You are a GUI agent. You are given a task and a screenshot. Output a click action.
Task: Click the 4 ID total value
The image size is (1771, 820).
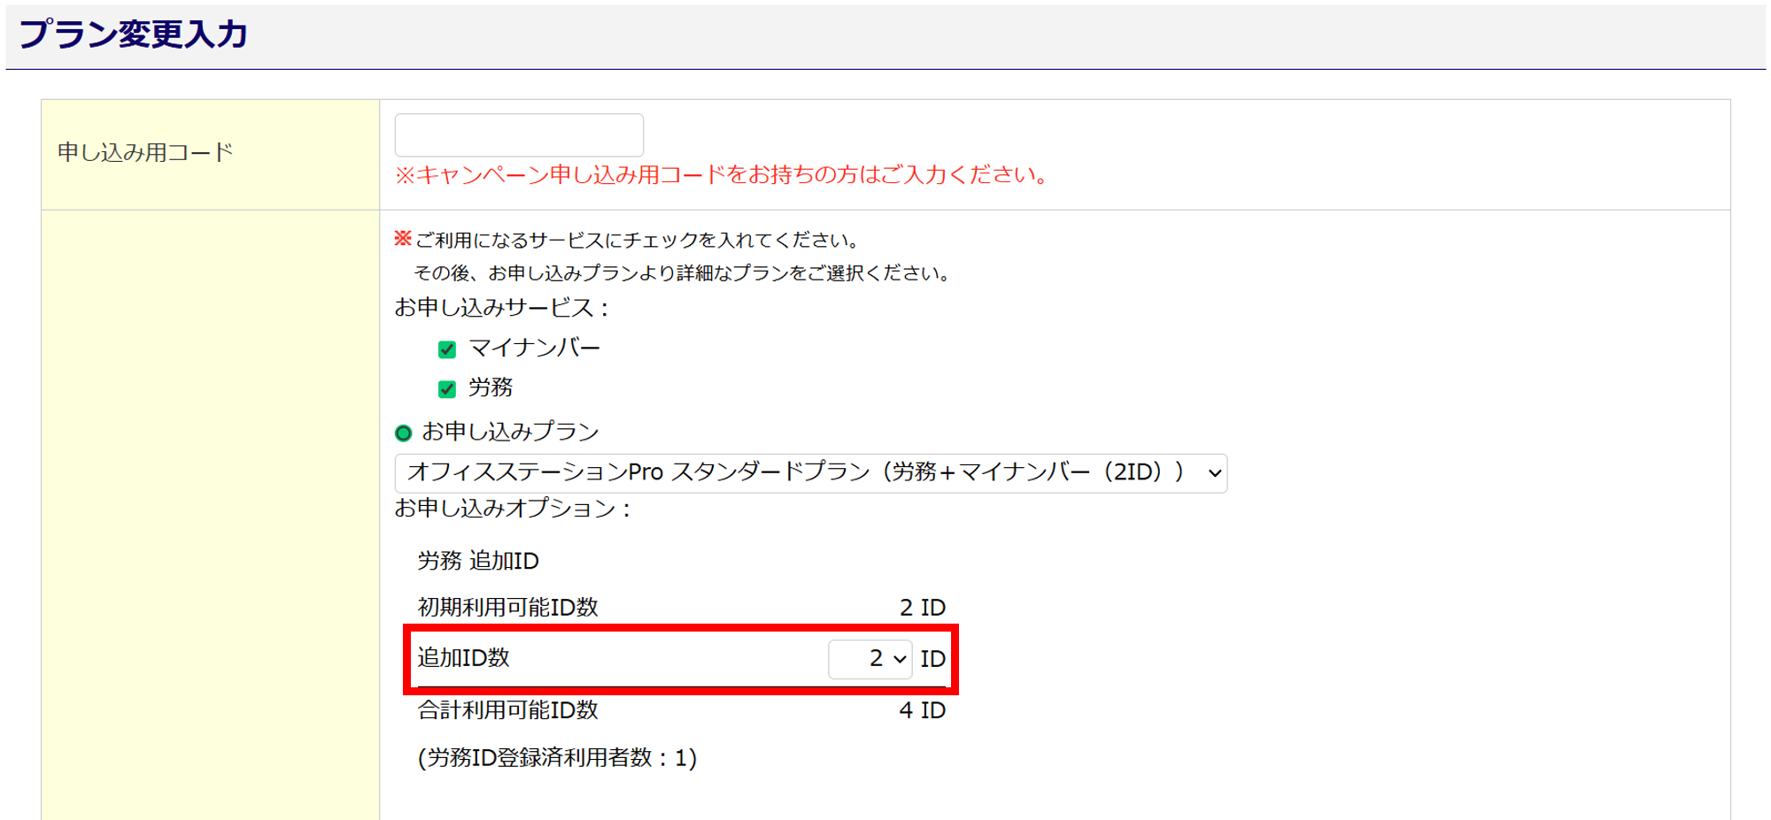(x=922, y=710)
